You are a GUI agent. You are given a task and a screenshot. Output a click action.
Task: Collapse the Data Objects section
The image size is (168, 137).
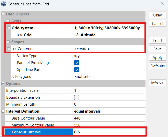pos(3,14)
